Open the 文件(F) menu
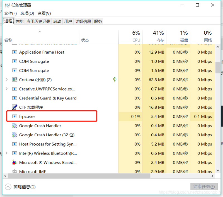Viewport: 223px width, 197px height. (x=10, y=13)
